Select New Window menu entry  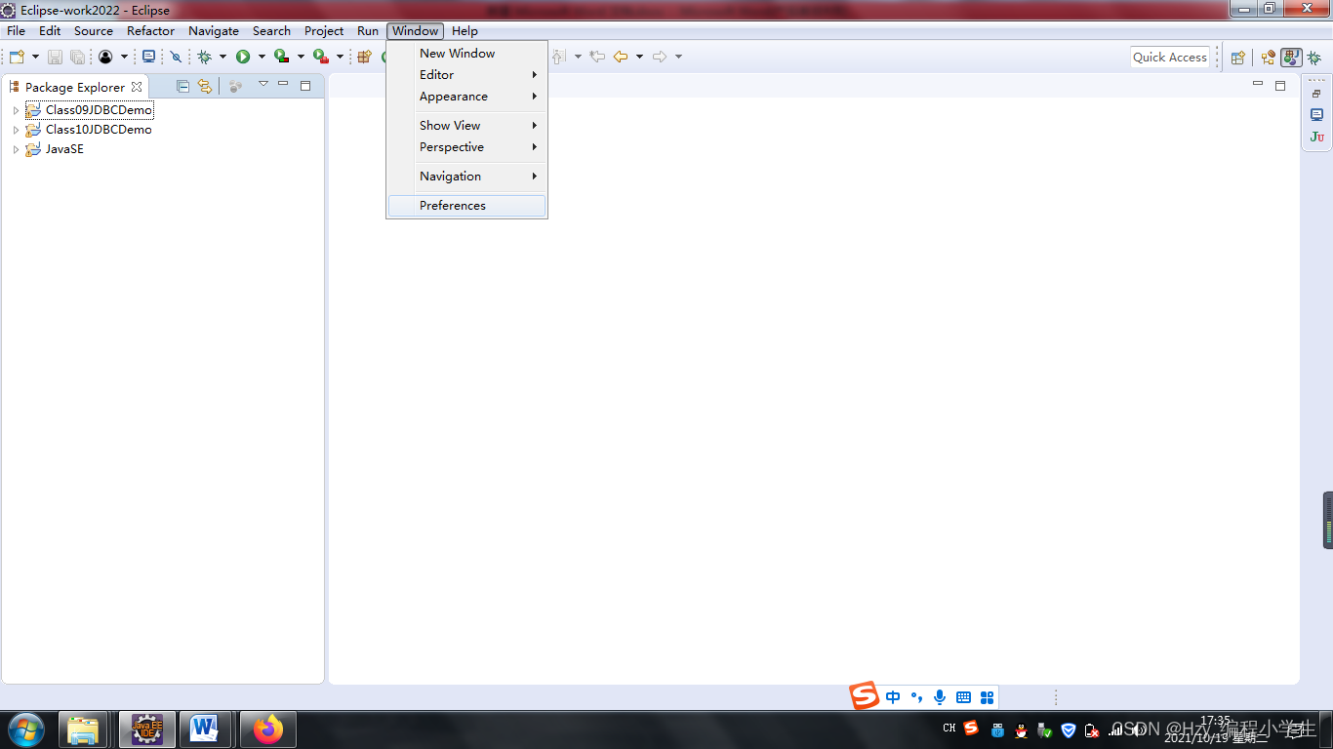pos(466,54)
